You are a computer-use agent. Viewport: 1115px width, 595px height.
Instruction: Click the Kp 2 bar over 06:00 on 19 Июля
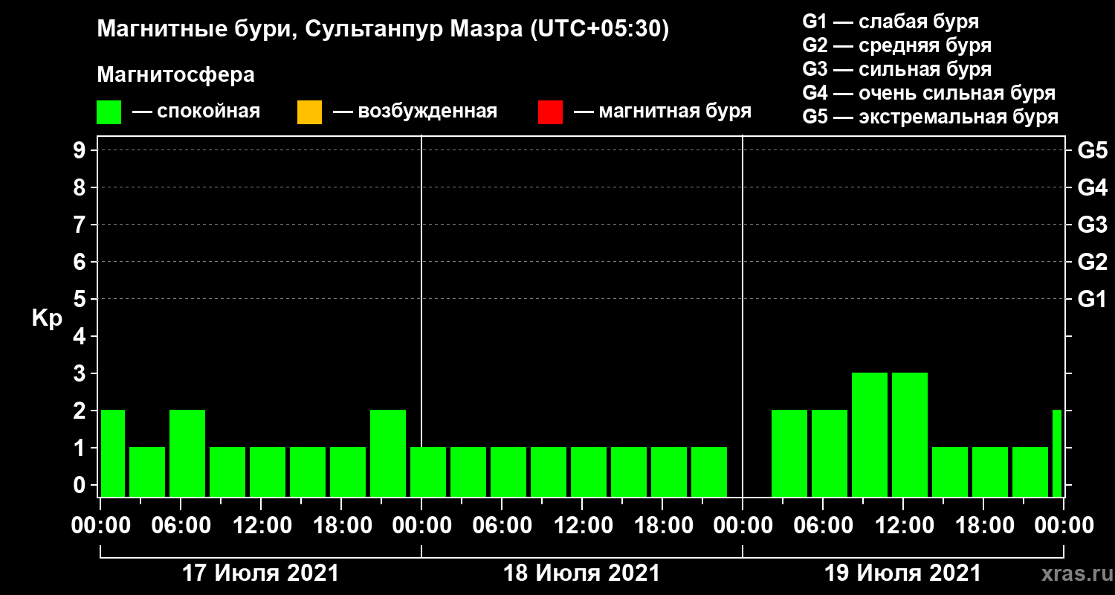830,453
